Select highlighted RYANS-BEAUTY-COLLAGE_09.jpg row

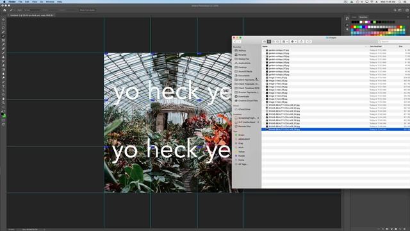tap(336, 130)
